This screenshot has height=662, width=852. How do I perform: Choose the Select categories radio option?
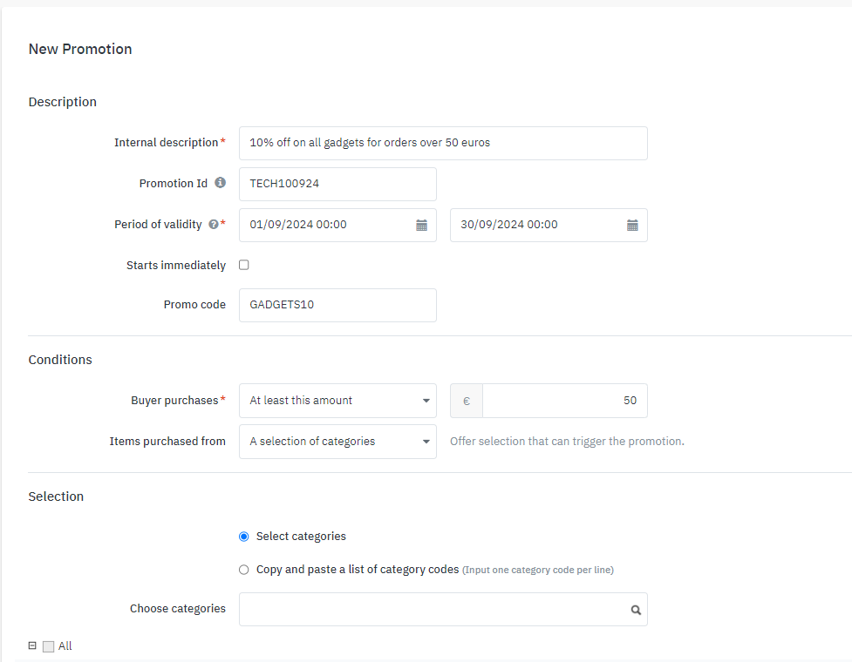[244, 537]
